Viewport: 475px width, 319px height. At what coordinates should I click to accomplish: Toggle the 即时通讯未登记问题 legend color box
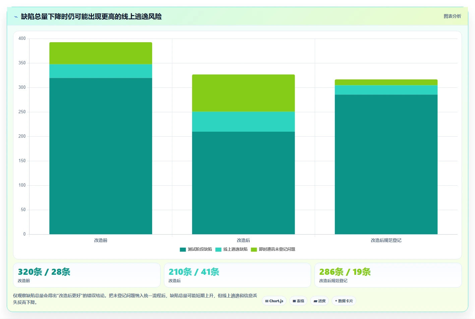tap(254, 249)
